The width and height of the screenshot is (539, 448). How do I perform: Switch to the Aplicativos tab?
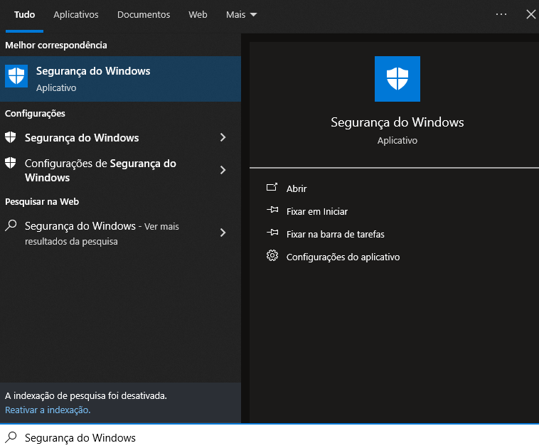pyautogui.click(x=76, y=14)
